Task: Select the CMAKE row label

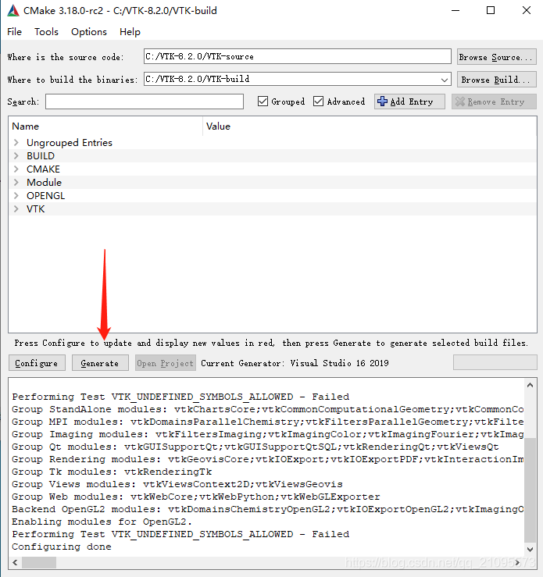Action: [x=43, y=169]
